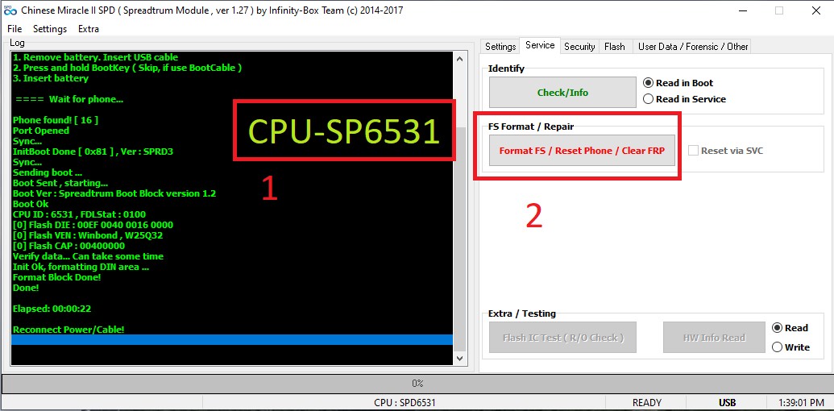Screen dimensions: 834x411
Task: Click Format FS / Reset Phone / Clear FRP
Action: pos(582,151)
